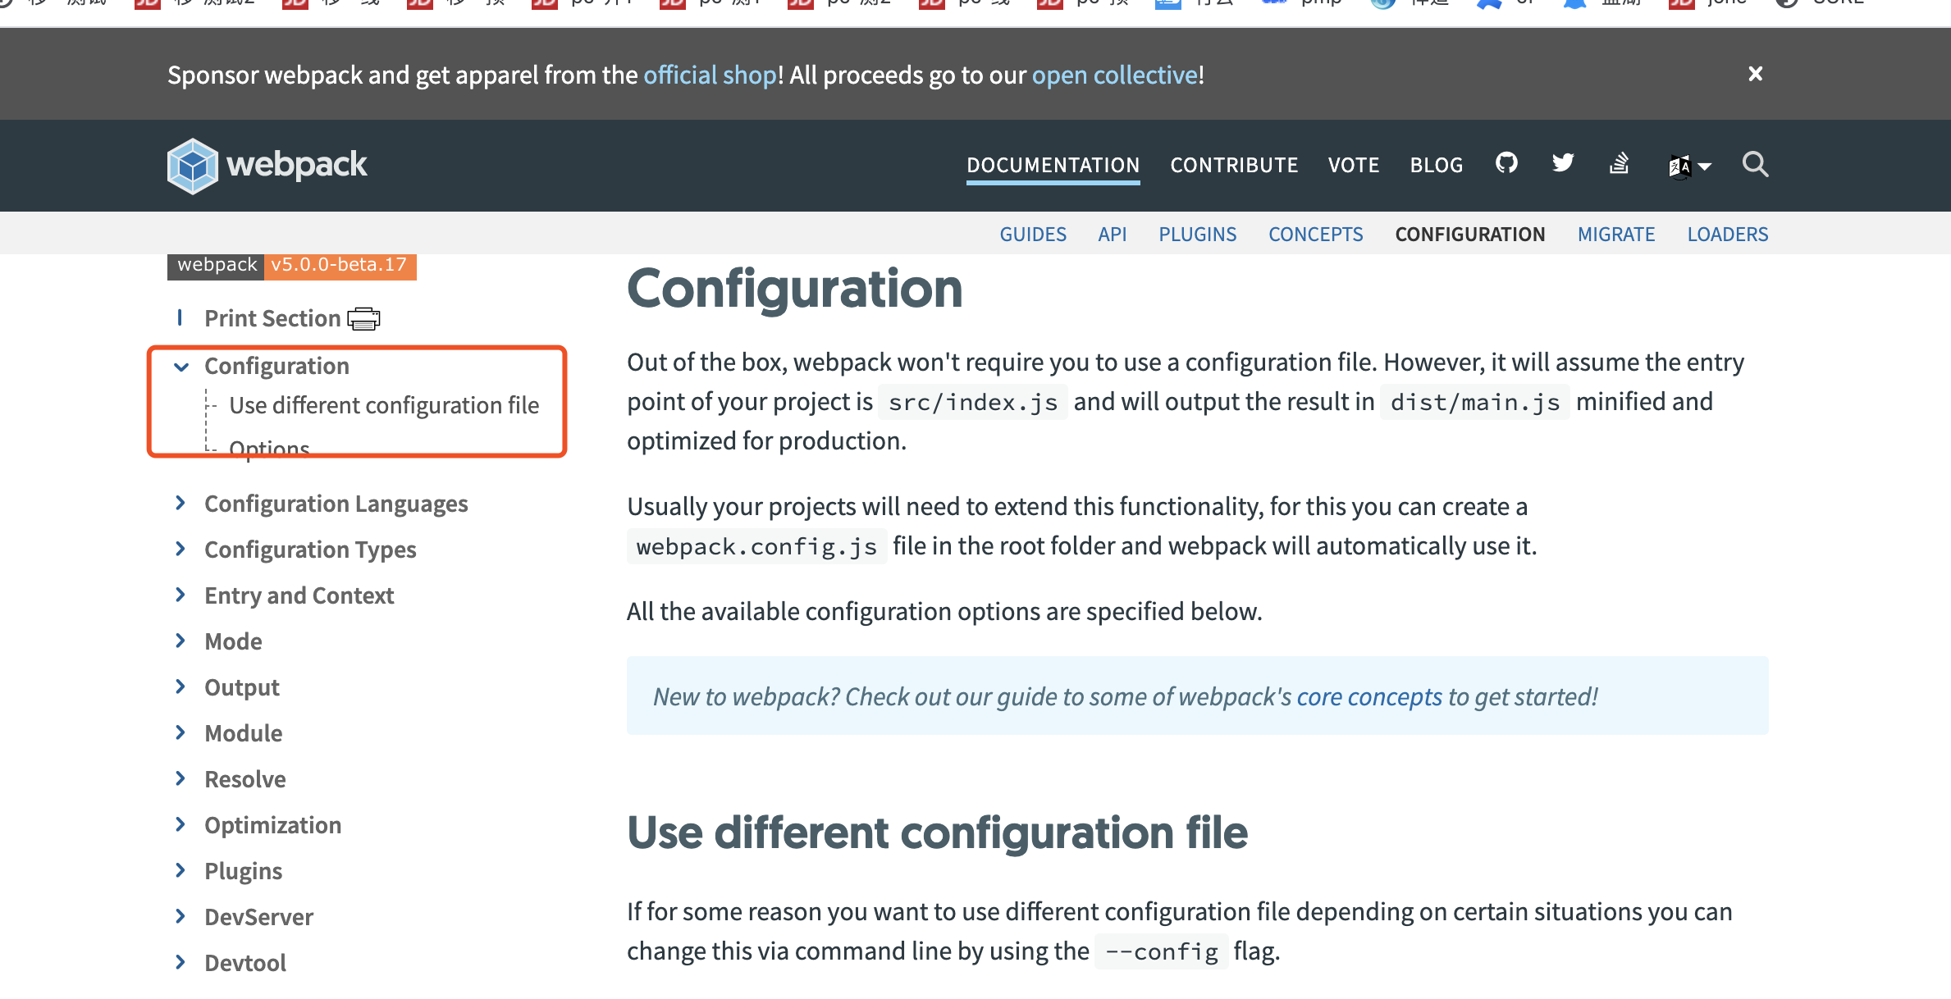This screenshot has width=1951, height=999.
Task: Open the Configuration Languages sidebar label
Action: tap(336, 504)
